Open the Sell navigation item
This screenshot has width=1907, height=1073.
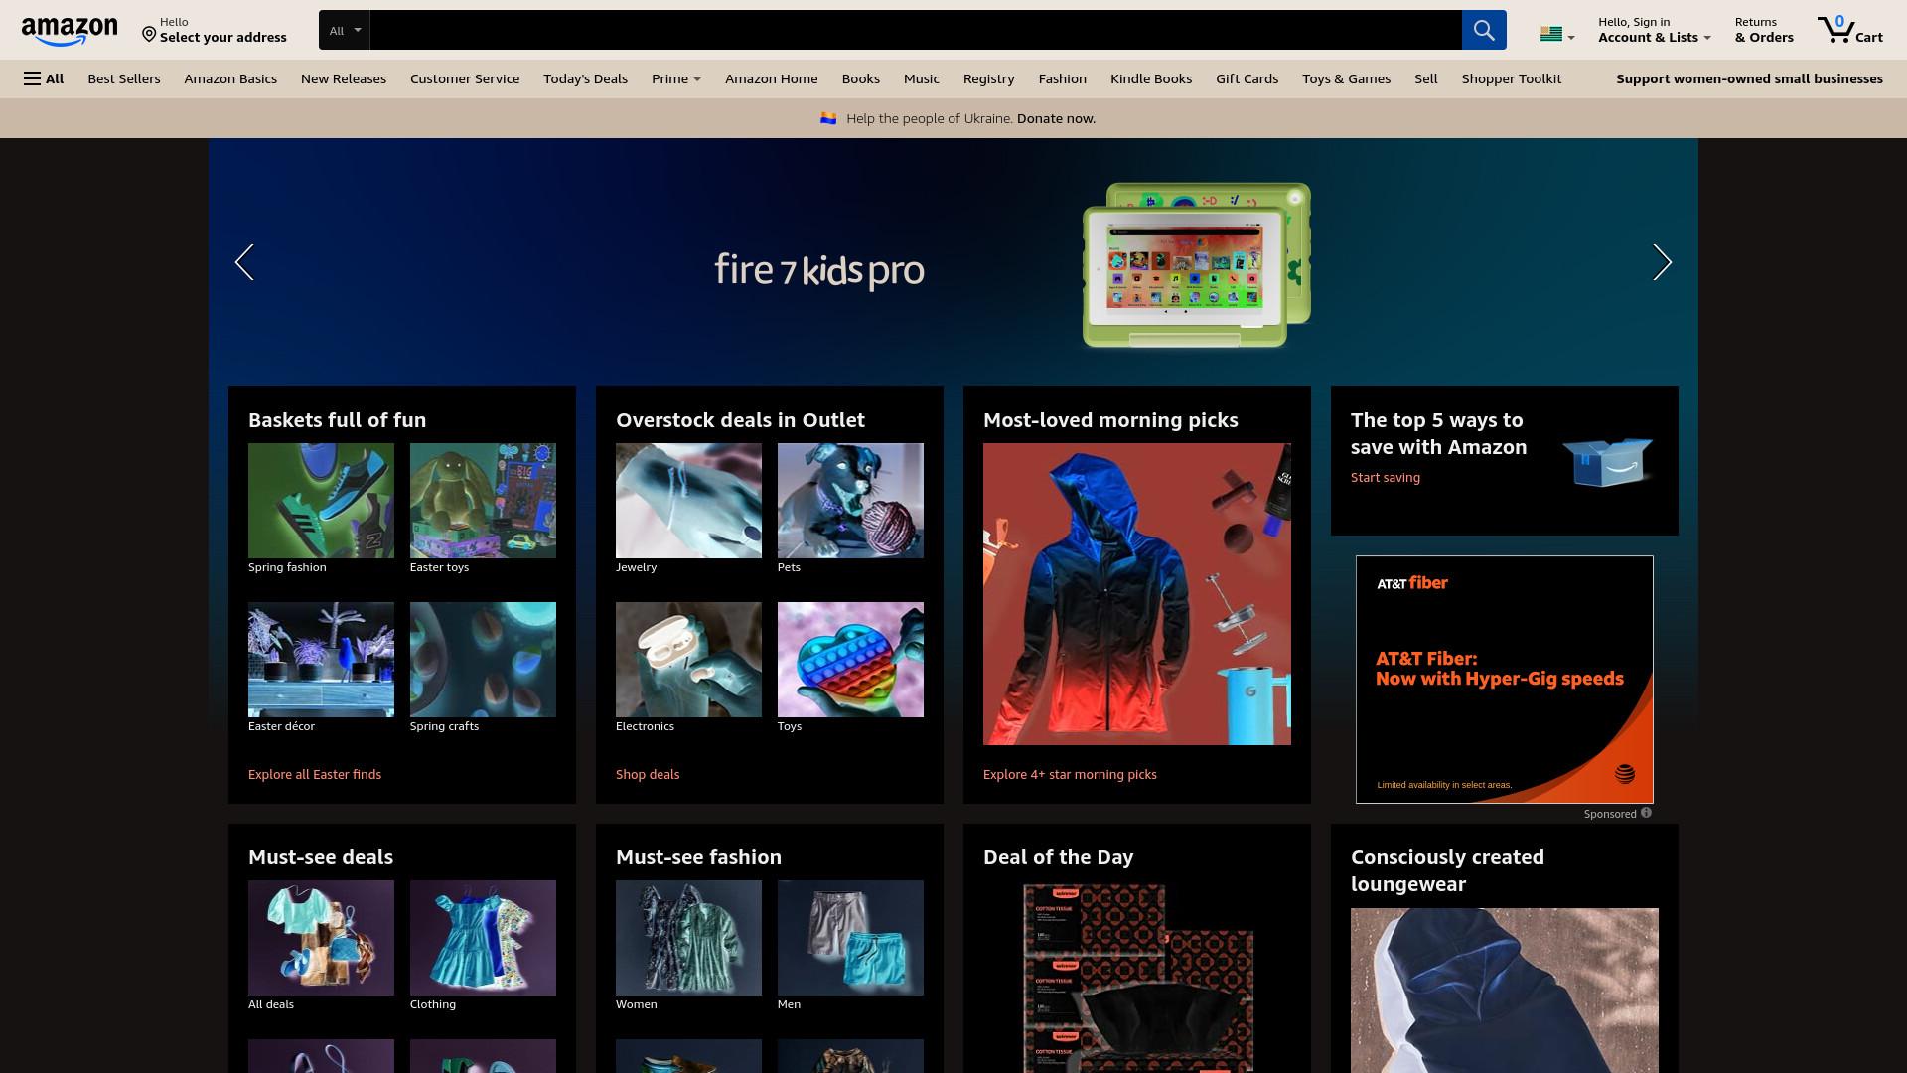[1426, 78]
